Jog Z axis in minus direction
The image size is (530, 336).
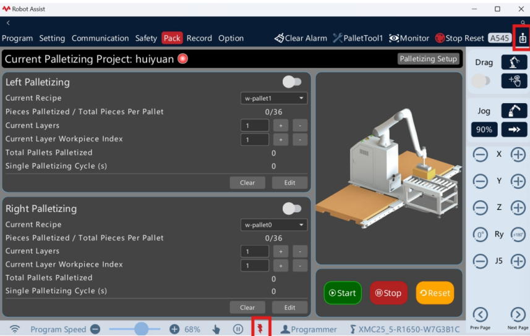pos(480,208)
